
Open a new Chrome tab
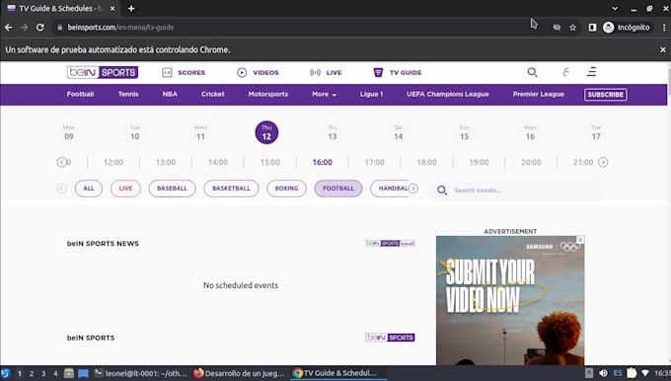click(x=131, y=9)
